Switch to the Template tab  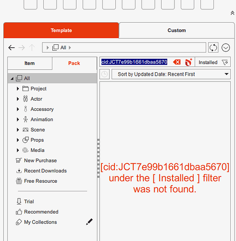[61, 30]
